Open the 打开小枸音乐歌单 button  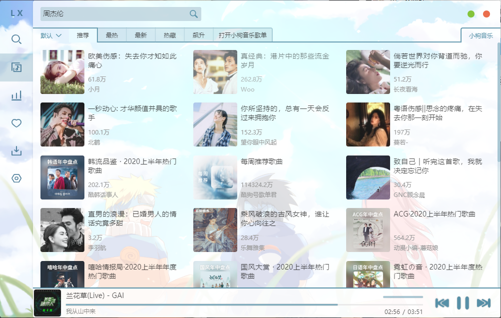pos(242,35)
